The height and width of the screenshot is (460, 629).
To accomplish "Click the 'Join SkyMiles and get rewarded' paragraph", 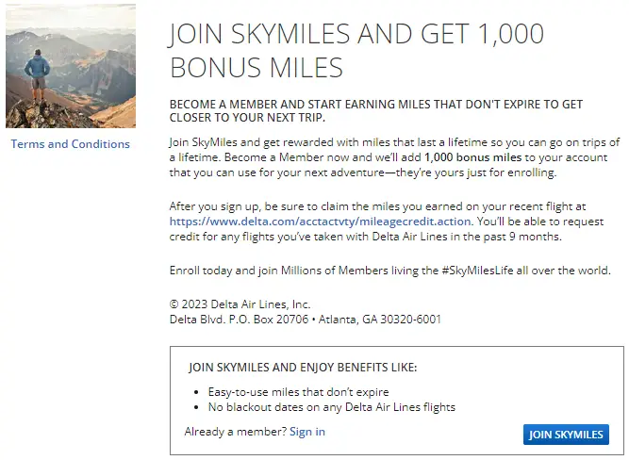I will click(x=394, y=157).
